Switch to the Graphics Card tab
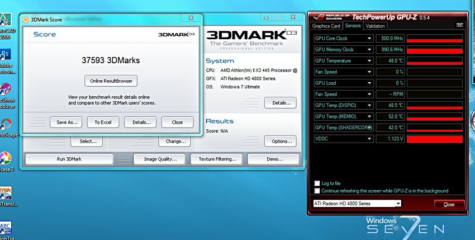The image size is (475, 240). tap(326, 26)
